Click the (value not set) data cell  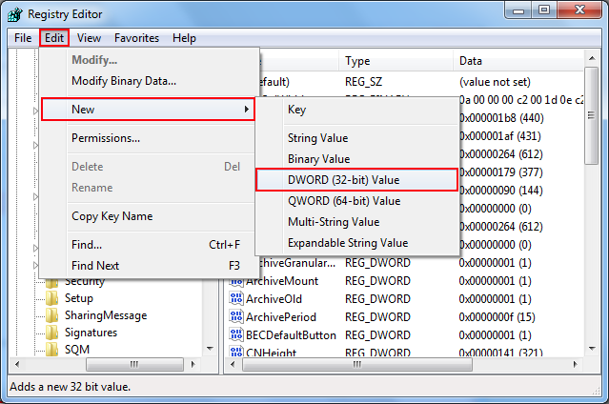[x=495, y=82]
